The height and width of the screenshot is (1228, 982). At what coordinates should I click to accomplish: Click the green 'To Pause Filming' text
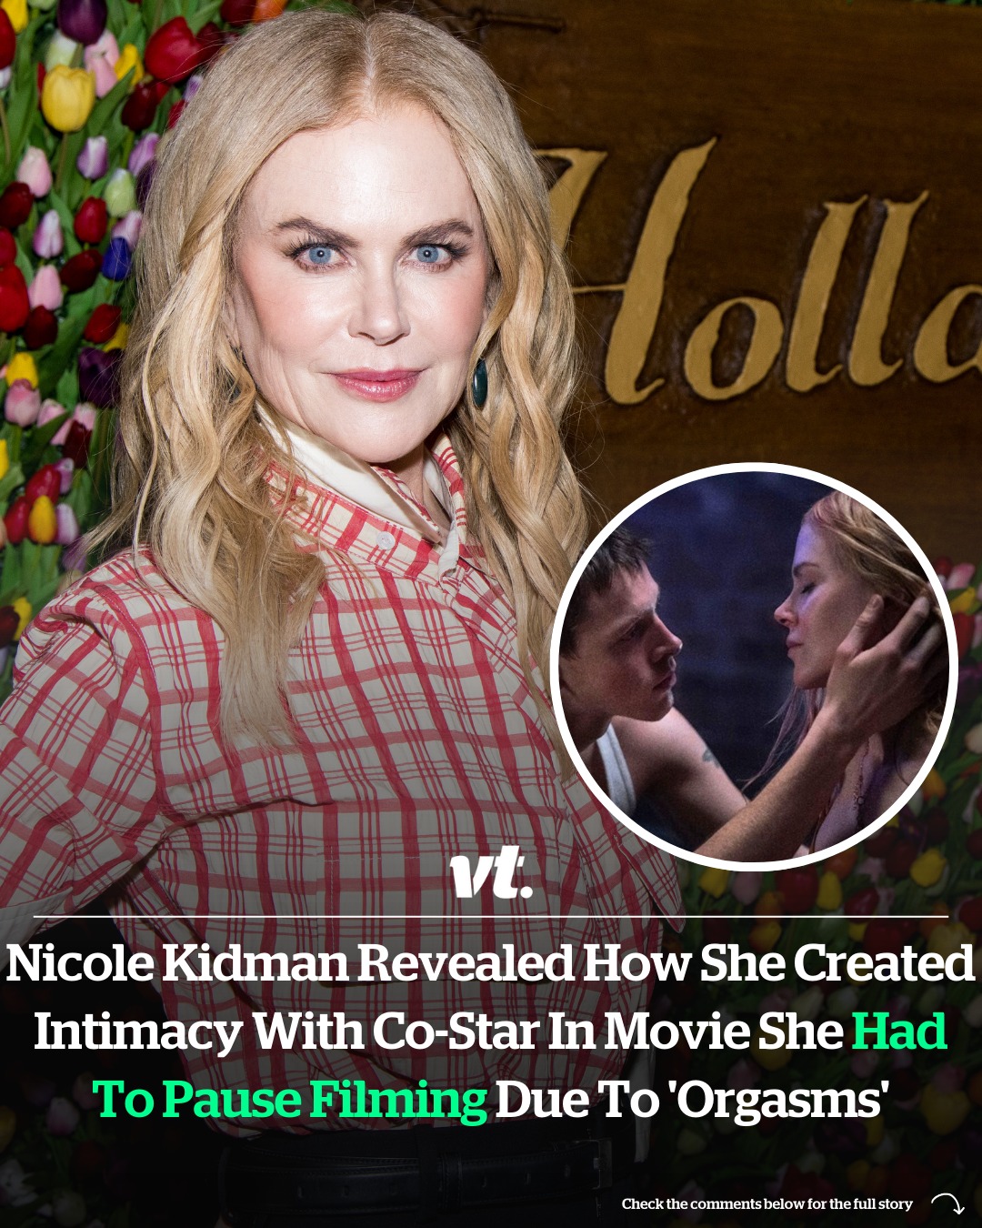click(x=290, y=1100)
